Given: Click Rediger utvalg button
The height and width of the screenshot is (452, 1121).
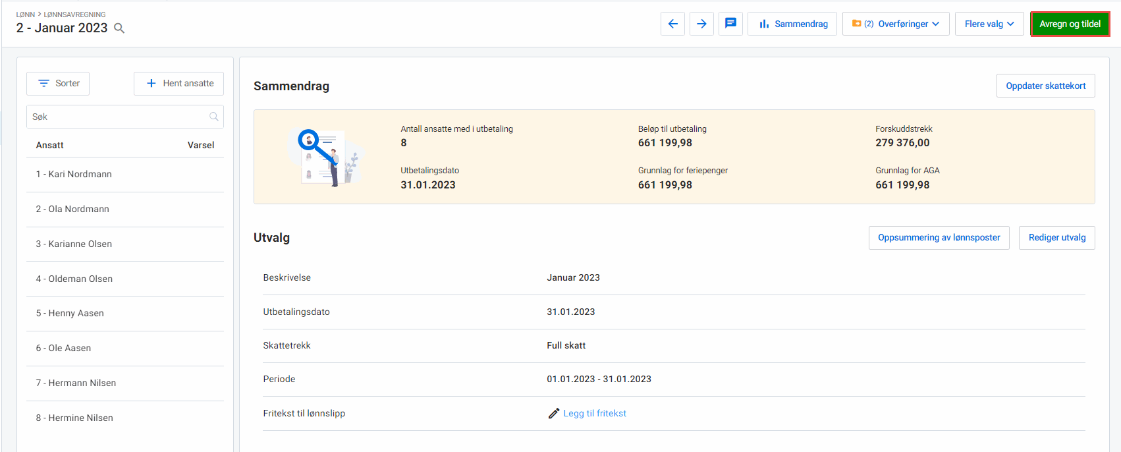Looking at the screenshot, I should point(1056,238).
